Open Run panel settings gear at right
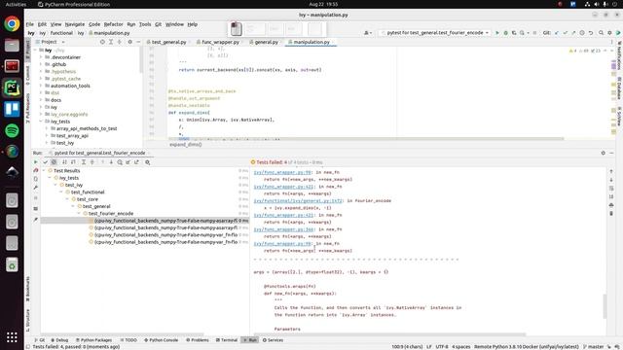The height and width of the screenshot is (350, 623). (x=604, y=153)
